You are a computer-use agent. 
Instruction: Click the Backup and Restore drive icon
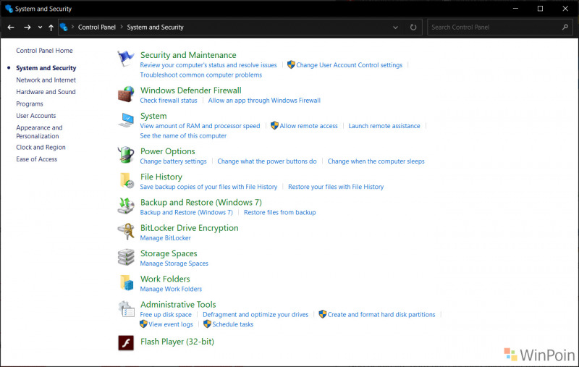point(126,206)
